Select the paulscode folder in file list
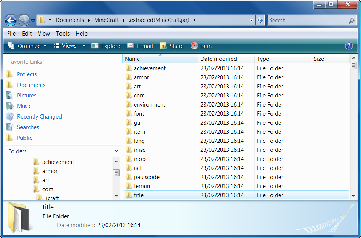 click(x=146, y=177)
